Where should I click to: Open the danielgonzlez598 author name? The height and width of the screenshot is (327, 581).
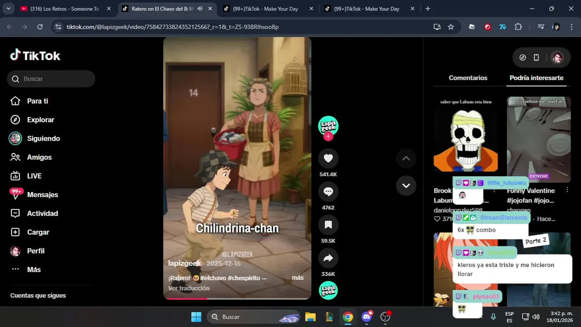458,210
